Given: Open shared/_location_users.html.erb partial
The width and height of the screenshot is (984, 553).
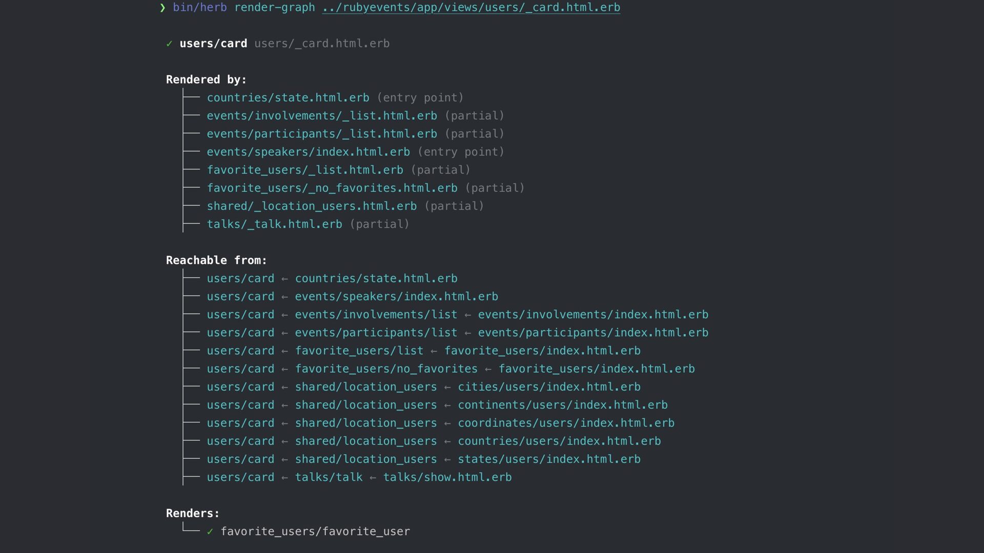Looking at the screenshot, I should pyautogui.click(x=311, y=206).
